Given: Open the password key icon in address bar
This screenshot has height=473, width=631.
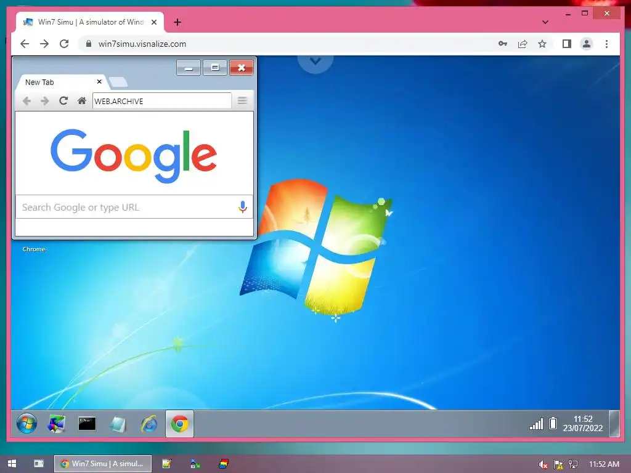Looking at the screenshot, I should 503,44.
